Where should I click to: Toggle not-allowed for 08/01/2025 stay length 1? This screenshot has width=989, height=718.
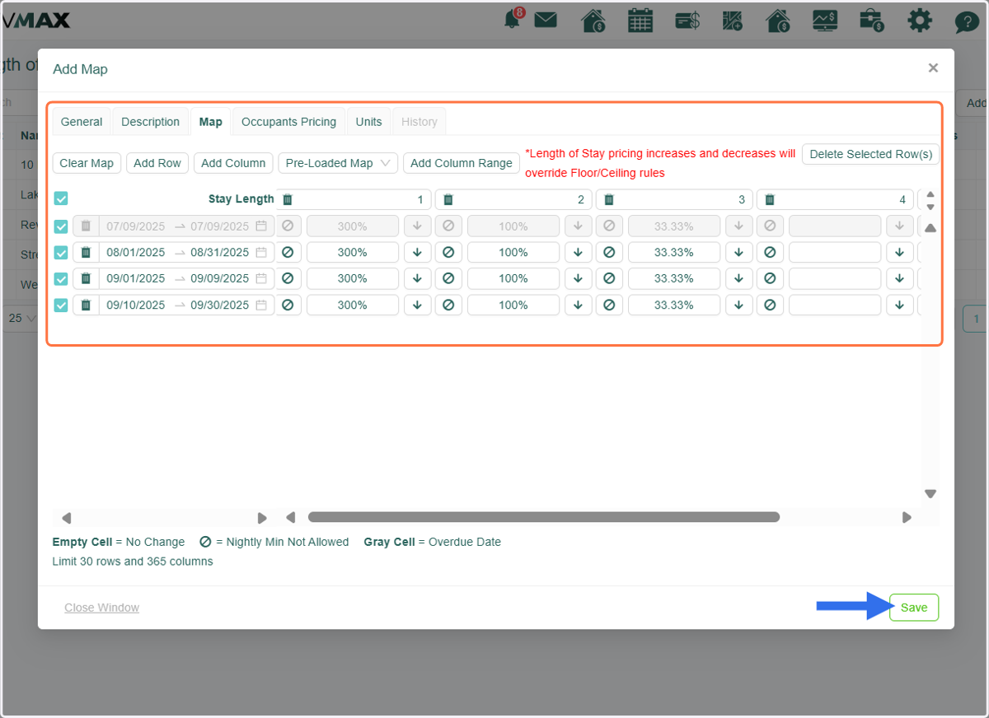click(x=288, y=252)
